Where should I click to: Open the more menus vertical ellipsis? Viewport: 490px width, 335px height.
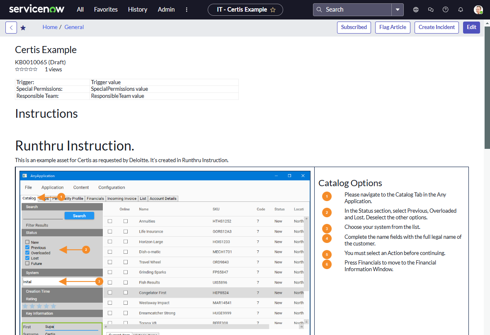[x=187, y=10]
